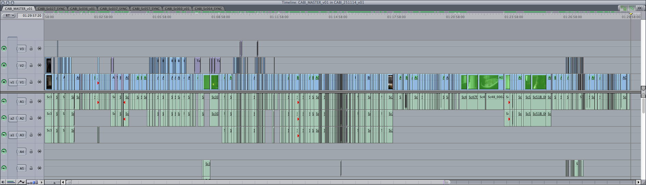Mute audio track A4
Image resolution: width=646 pixels, height=185 pixels.
pos(4,151)
